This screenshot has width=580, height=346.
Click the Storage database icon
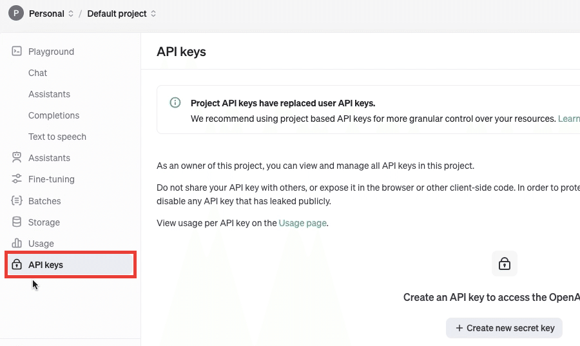click(x=17, y=222)
